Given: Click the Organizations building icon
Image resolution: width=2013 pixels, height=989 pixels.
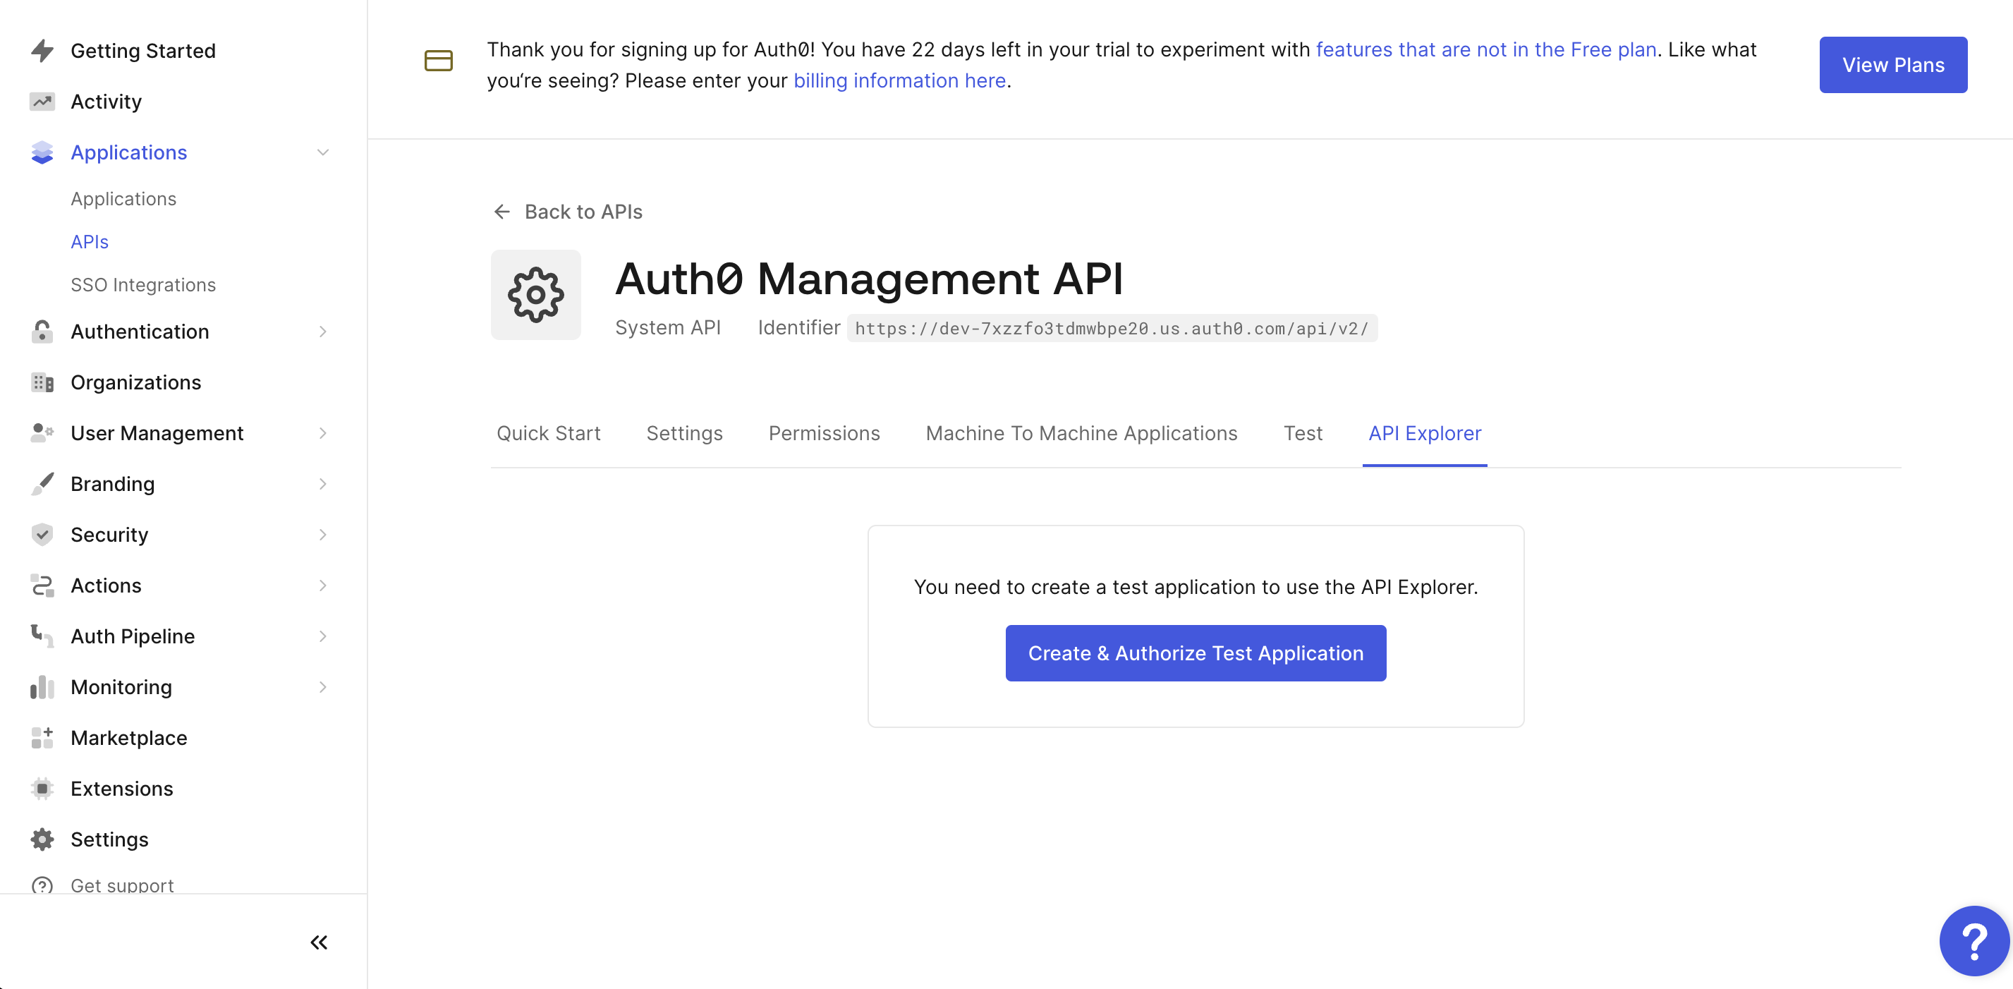Looking at the screenshot, I should [x=42, y=382].
